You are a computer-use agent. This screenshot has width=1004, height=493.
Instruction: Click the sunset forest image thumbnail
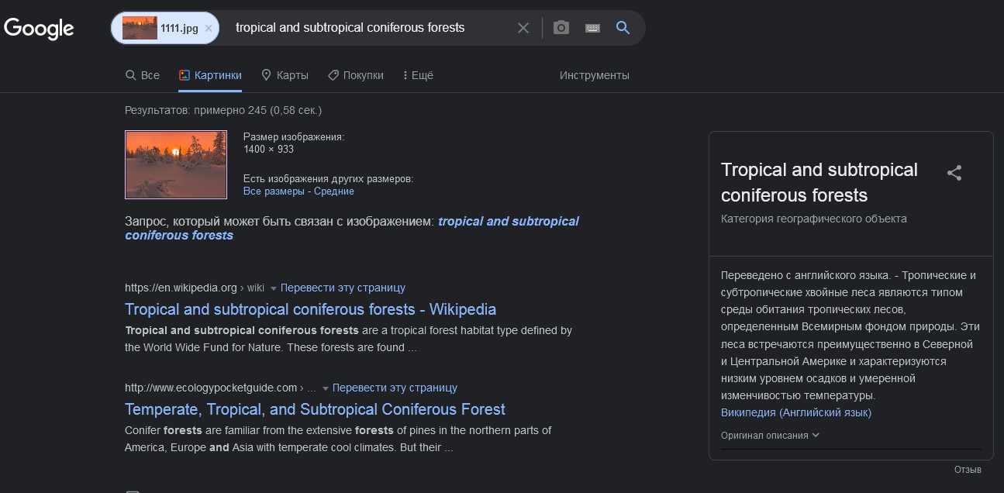click(x=176, y=164)
